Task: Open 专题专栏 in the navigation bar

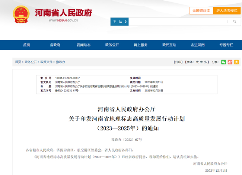Action: [226, 45]
